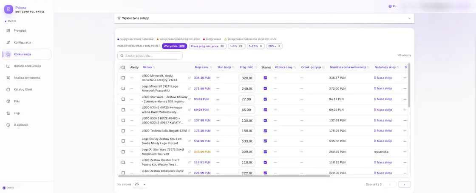Click 336.36 PLN price link

point(202,78)
